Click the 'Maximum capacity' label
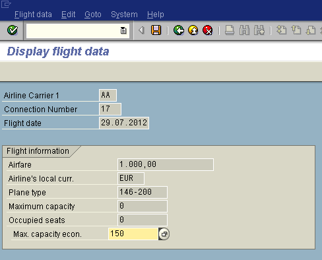 (x=42, y=207)
